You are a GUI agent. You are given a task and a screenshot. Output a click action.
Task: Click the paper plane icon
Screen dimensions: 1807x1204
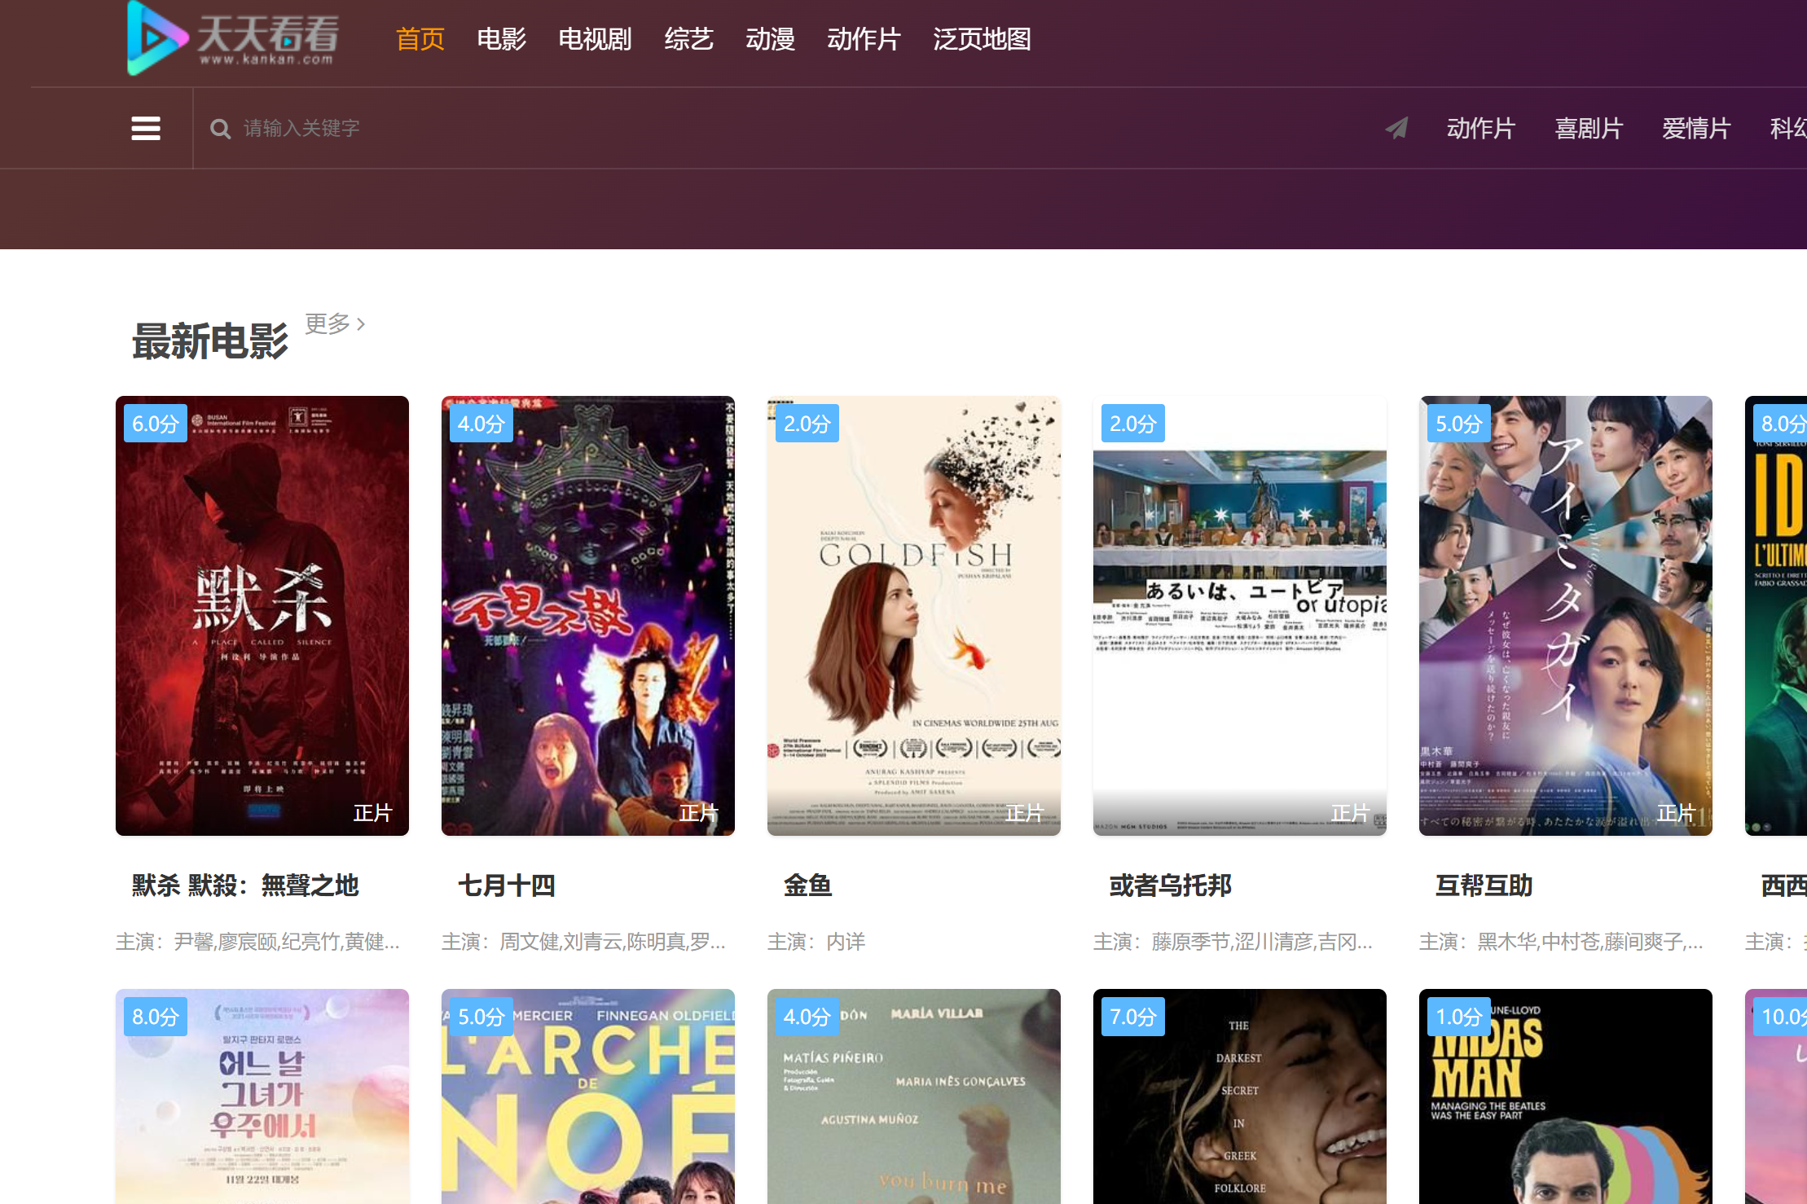coord(1396,128)
